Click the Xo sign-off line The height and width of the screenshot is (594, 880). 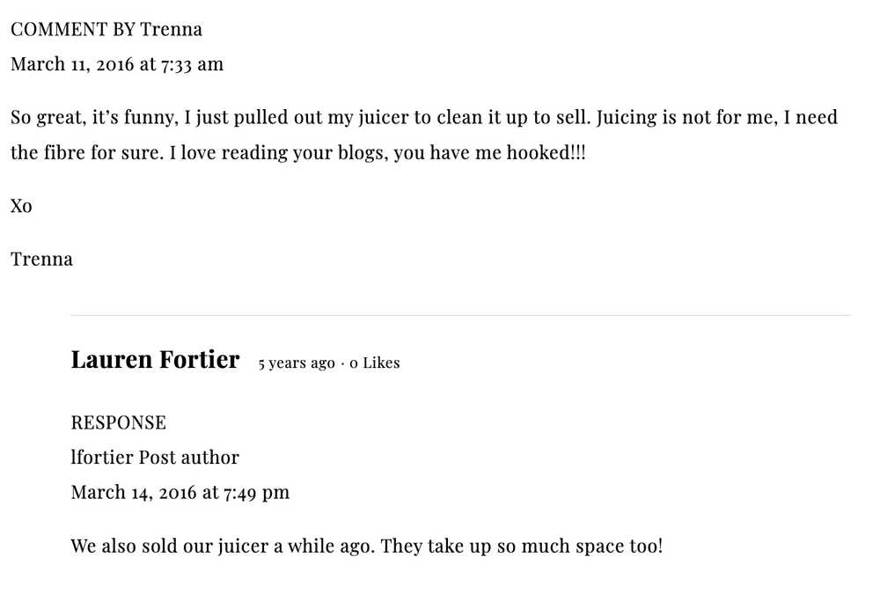click(x=21, y=206)
